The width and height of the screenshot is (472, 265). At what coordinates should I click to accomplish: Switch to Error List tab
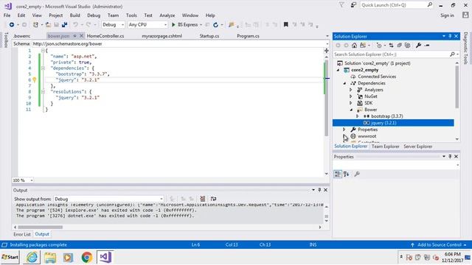pos(22,234)
